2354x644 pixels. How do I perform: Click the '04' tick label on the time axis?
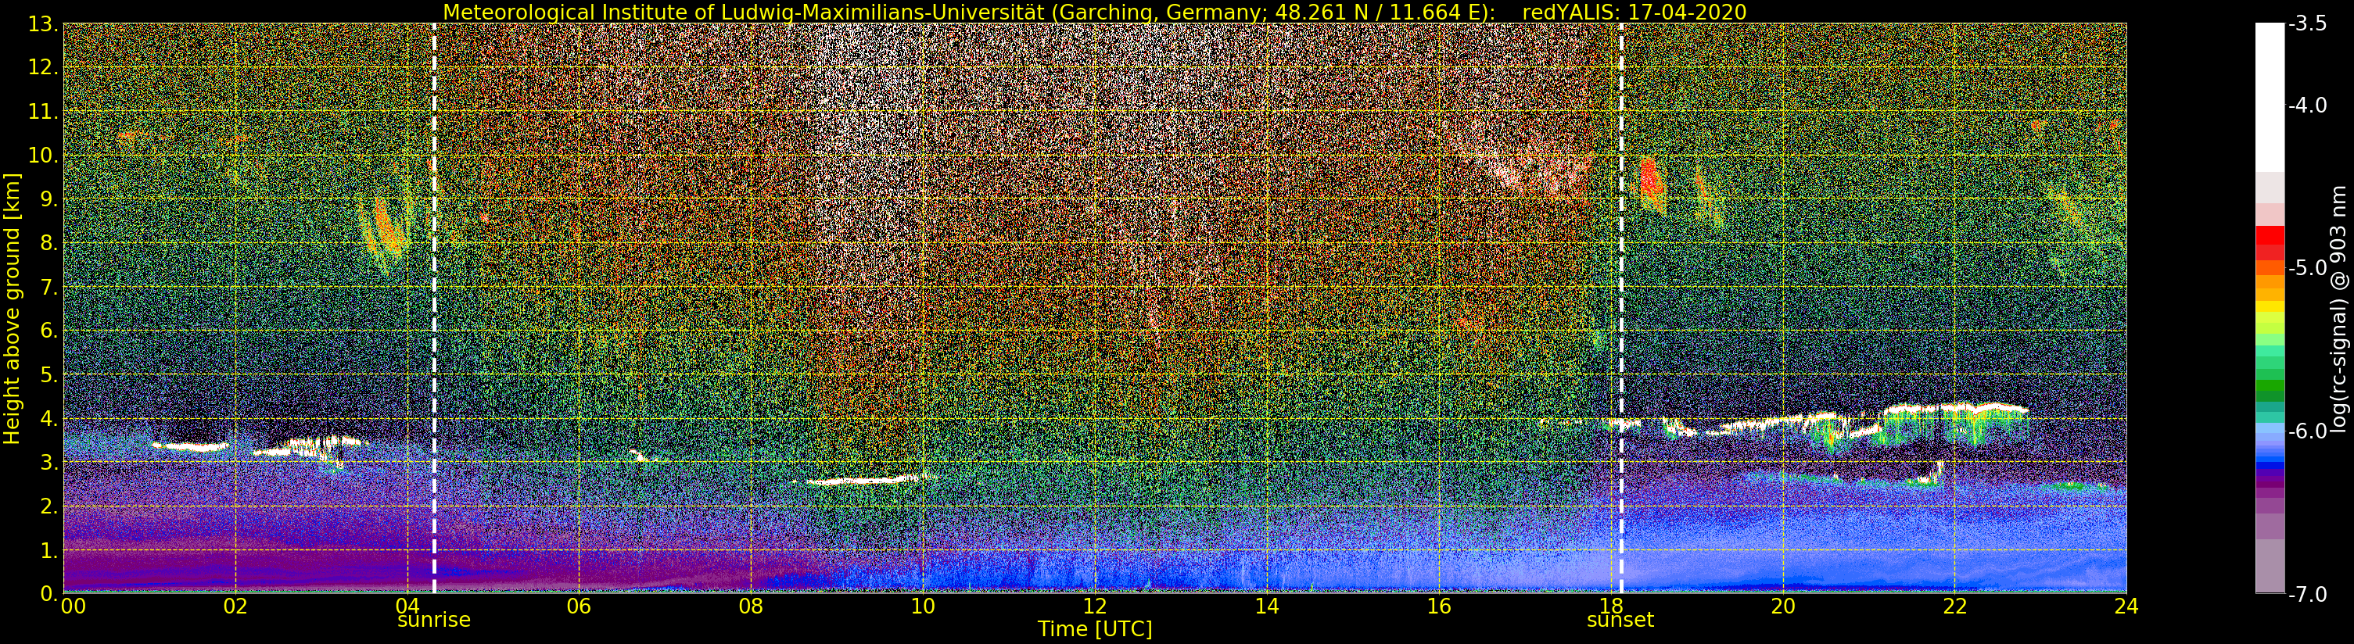pyautogui.click(x=407, y=606)
